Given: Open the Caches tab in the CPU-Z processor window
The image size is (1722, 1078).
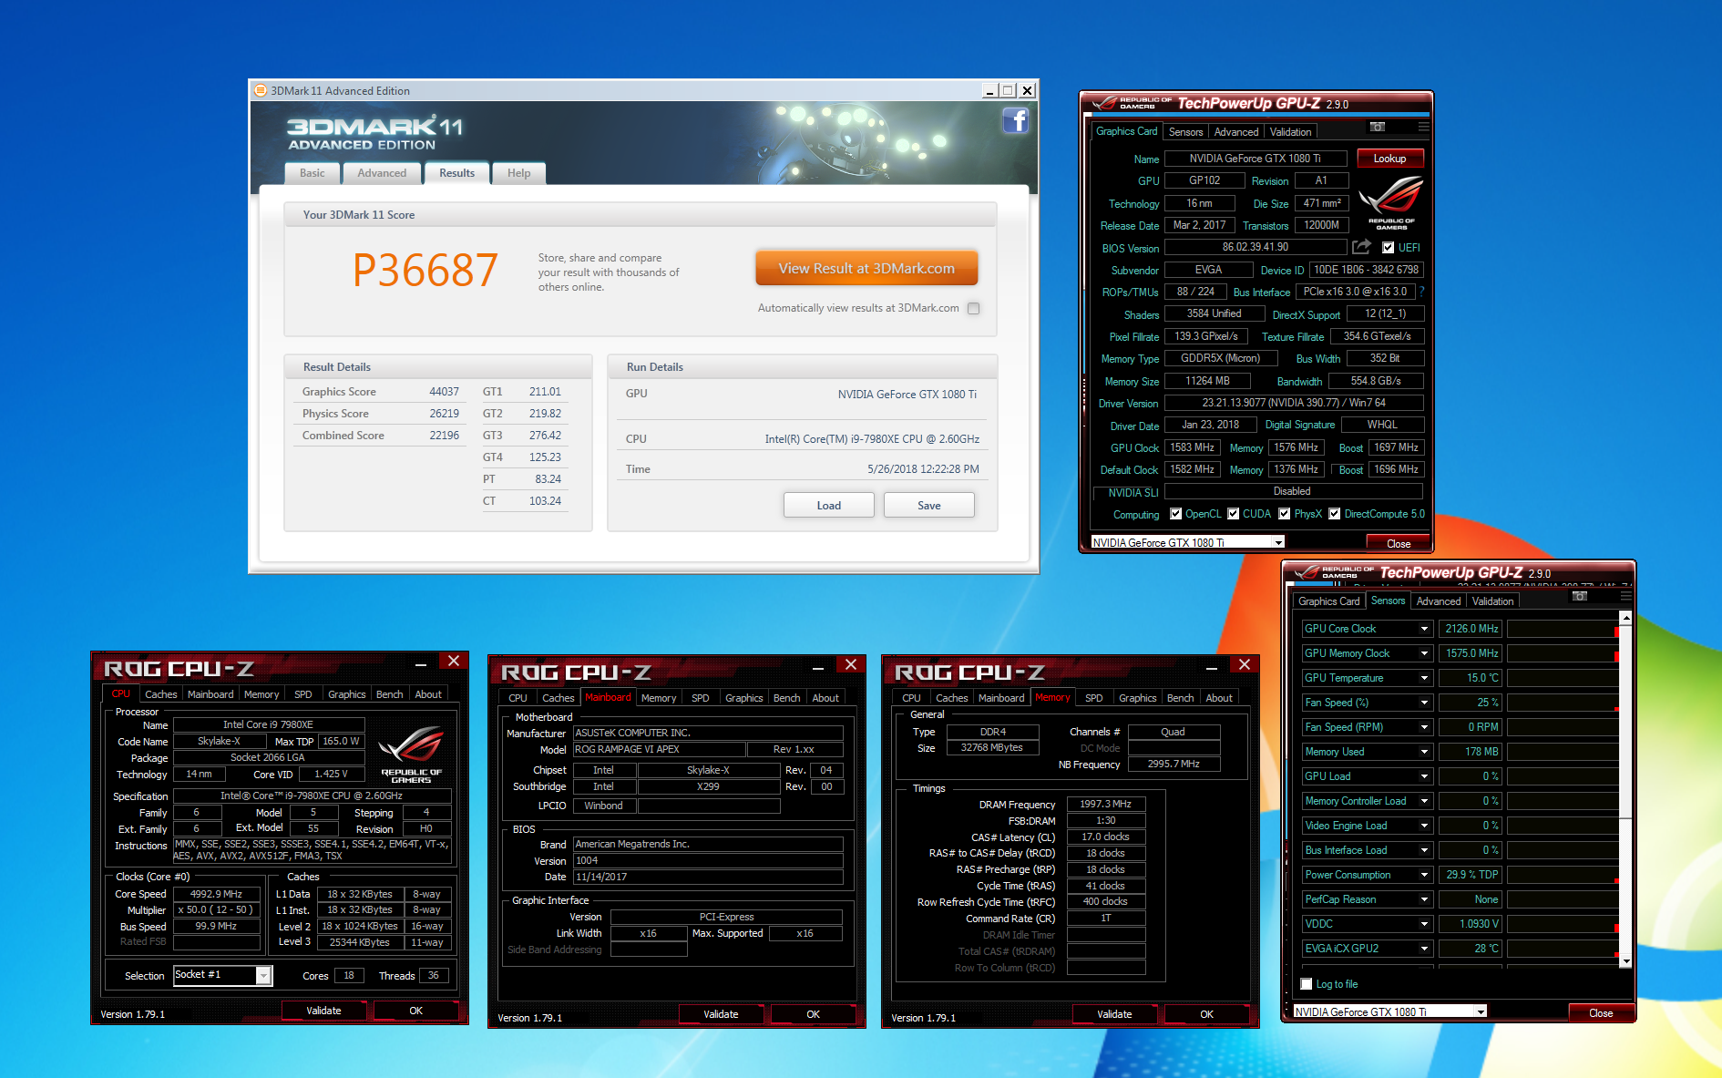Looking at the screenshot, I should [x=161, y=694].
